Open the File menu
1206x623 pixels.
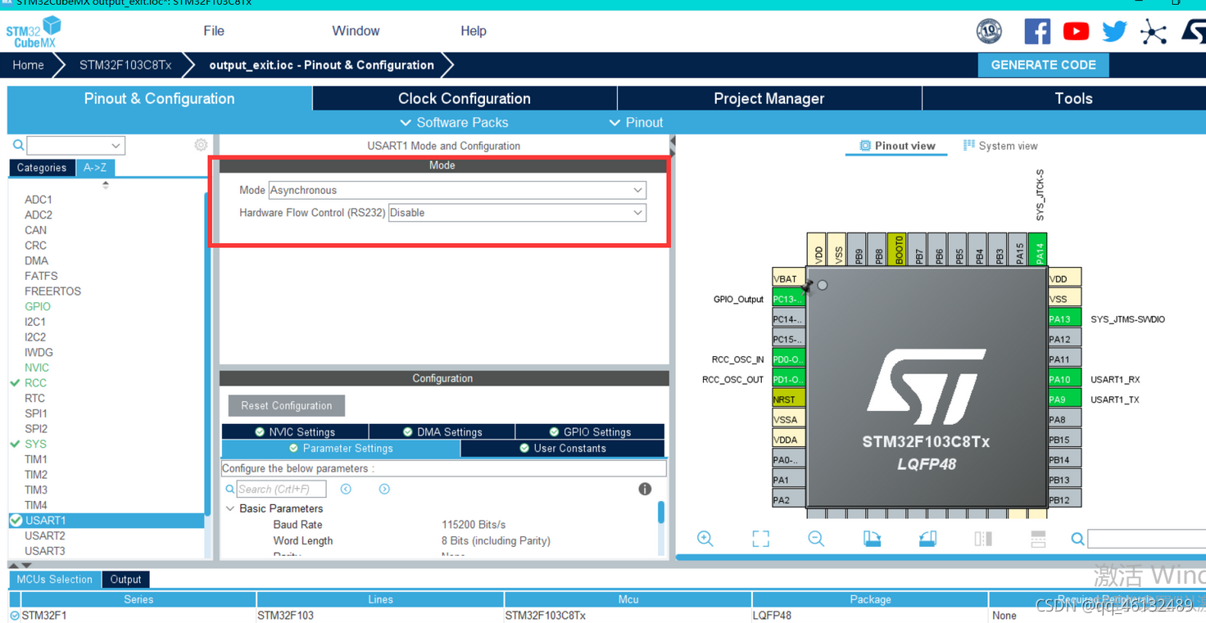click(x=214, y=31)
